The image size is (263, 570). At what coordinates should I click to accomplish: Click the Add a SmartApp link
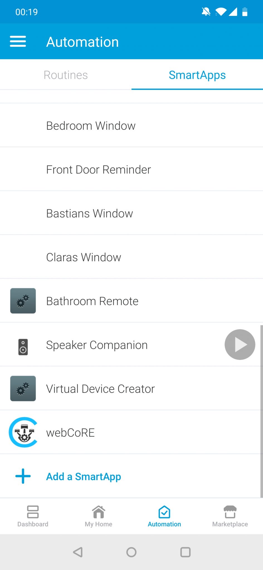[83, 476]
